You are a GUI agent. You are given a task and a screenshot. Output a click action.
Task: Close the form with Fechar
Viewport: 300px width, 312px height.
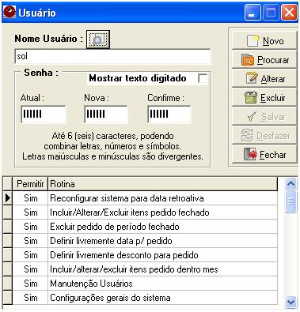[264, 154]
